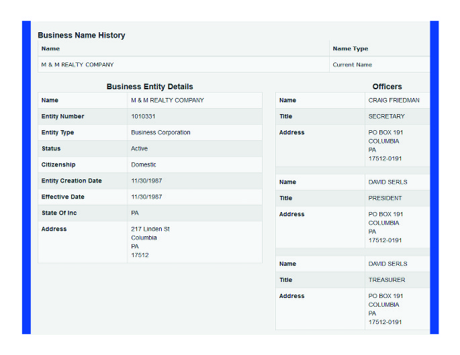
Task: Click Current Name cell in name history
Action: (x=352, y=65)
